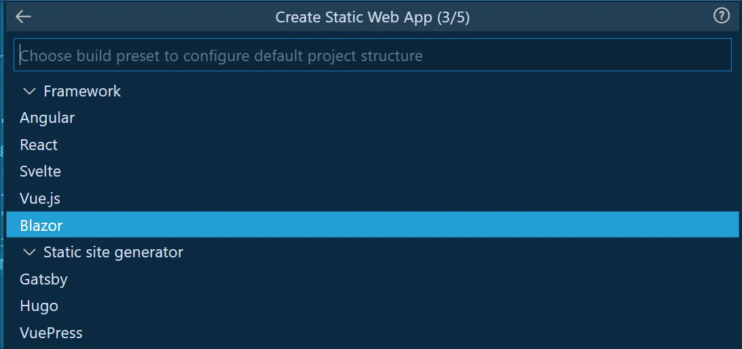Click the back arrow in the wizard header
The height and width of the screenshot is (349, 742).
(23, 17)
